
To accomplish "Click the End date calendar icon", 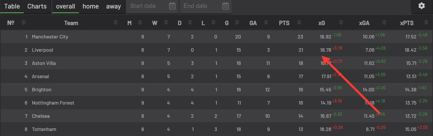I will pos(226,6).
